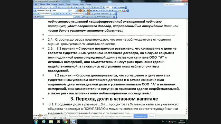Open the Сервис menu

click(x=68, y=4)
